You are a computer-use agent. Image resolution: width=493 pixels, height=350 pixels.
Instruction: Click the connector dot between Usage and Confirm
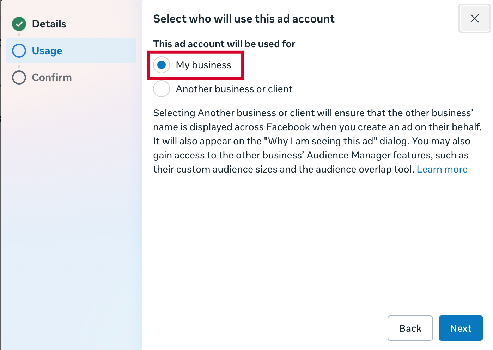point(19,67)
